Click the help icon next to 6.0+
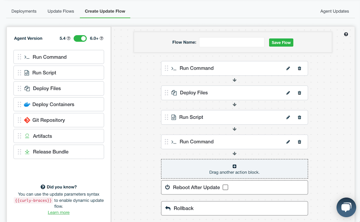Image resolution: width=360 pixels, height=222 pixels. pyautogui.click(x=102, y=38)
